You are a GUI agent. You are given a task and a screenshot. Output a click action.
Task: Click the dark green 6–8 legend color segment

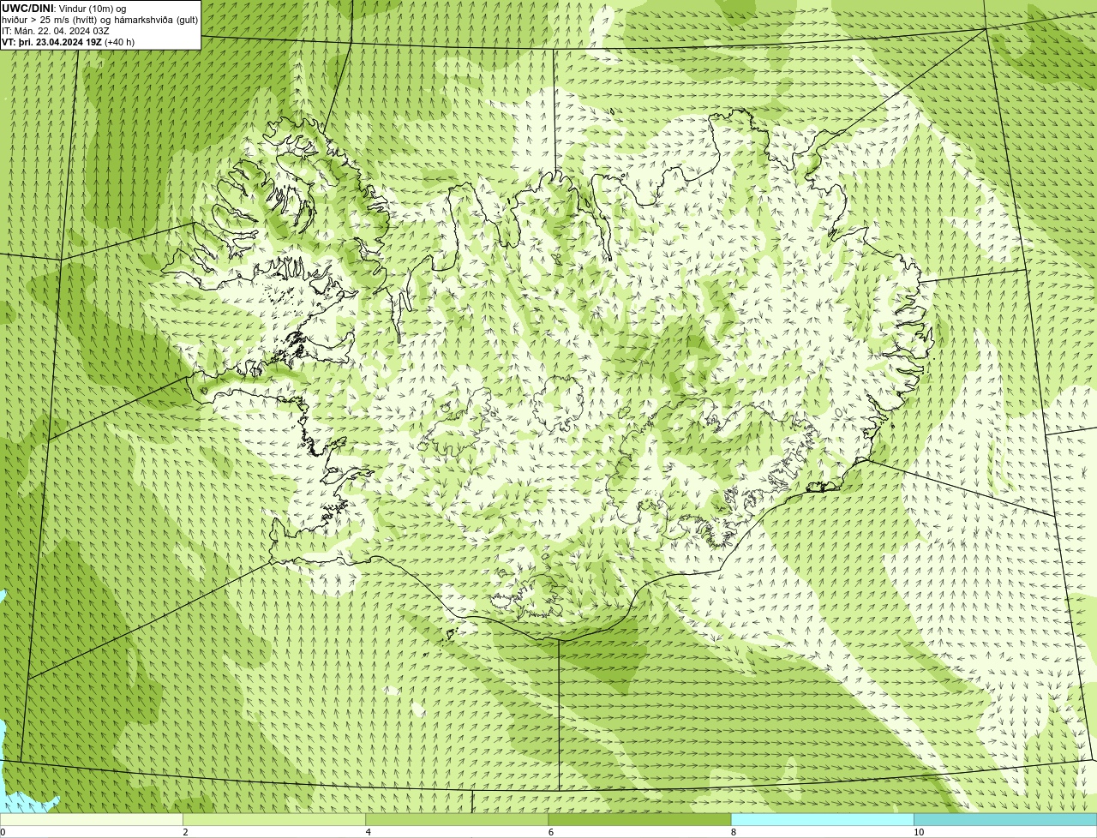click(x=639, y=819)
